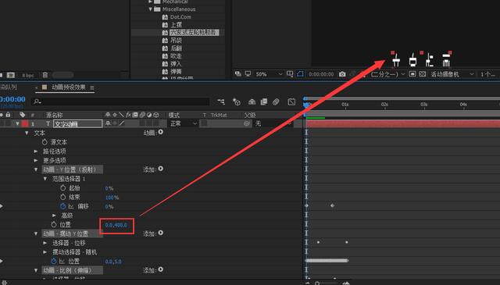Click the 父级 column header

pyautogui.click(x=250, y=115)
